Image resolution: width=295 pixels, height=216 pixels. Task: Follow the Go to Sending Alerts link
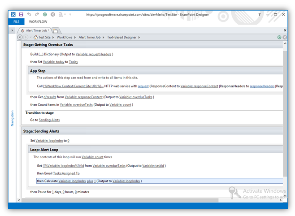[49, 120]
